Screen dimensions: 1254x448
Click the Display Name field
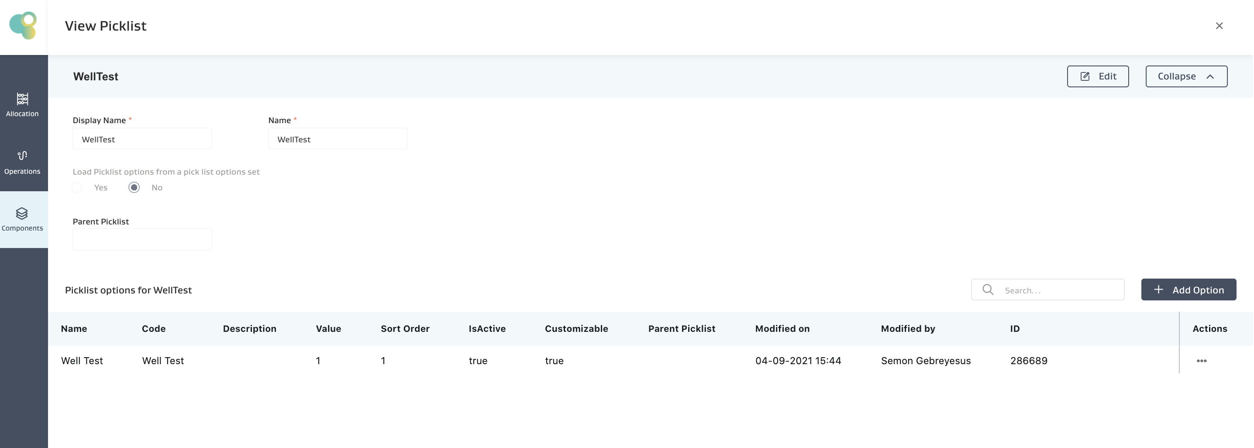142,139
